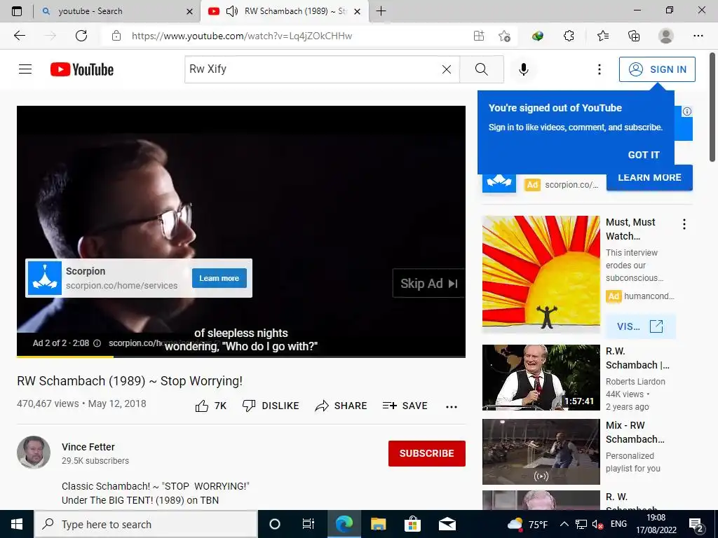Viewport: 718px width, 538px height.
Task: Seek within ad progress bar
Action: 241,357
